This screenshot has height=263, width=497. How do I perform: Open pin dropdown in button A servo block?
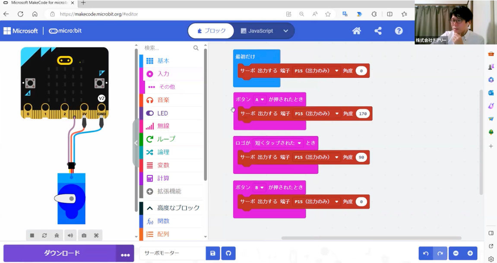pyautogui.click(x=317, y=114)
